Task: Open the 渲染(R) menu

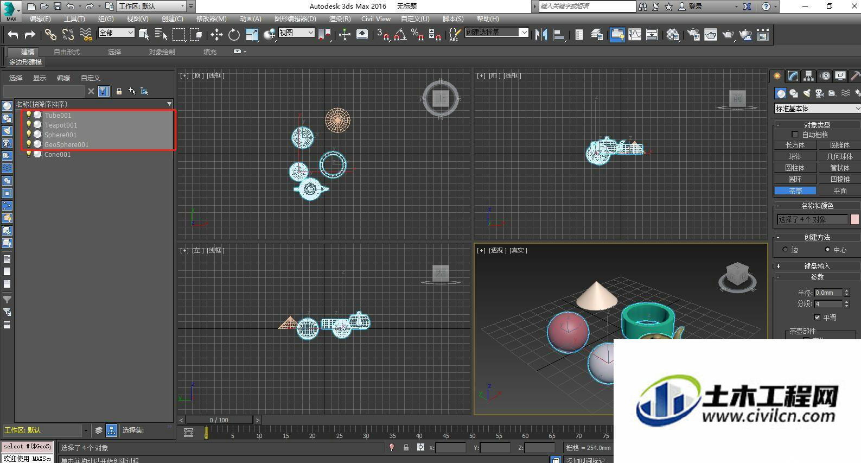Action: [x=340, y=18]
